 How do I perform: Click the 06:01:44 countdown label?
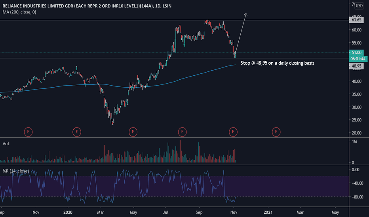[358, 59]
